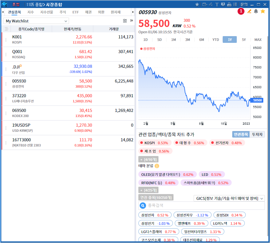Click the OLED theme tag
The image size is (270, 243).
tap(167, 175)
